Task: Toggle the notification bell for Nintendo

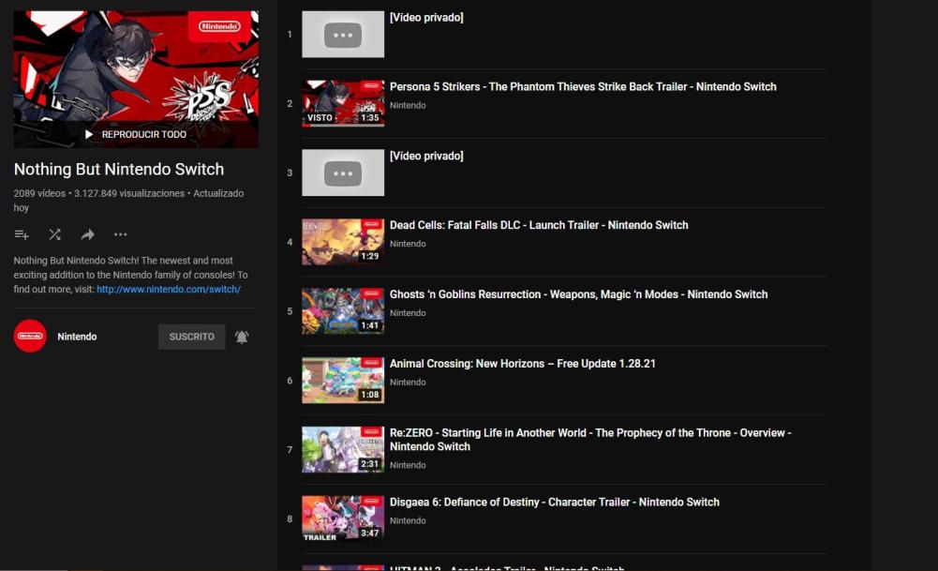Action: [x=242, y=337]
